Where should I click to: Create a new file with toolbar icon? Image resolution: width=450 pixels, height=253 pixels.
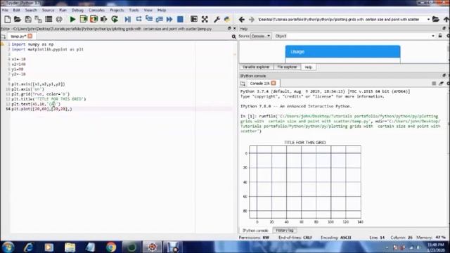(8, 19)
